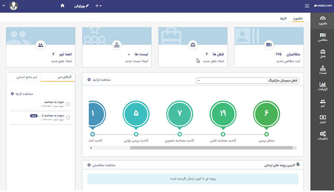Viewport: 334px width, 192px height.
Task: Open متقاضی (applicants) icon in sidebar
Action: tap(322, 37)
